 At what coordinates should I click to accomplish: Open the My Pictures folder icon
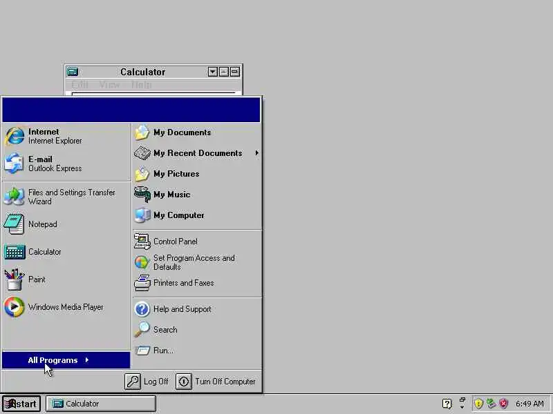coord(142,174)
